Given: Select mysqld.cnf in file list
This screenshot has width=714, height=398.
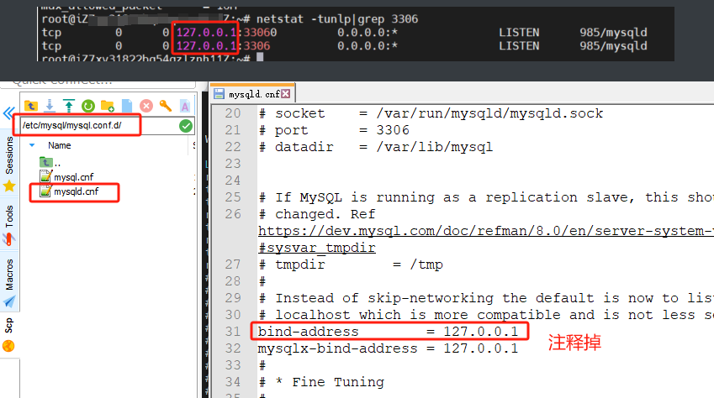Looking at the screenshot, I should tap(76, 191).
